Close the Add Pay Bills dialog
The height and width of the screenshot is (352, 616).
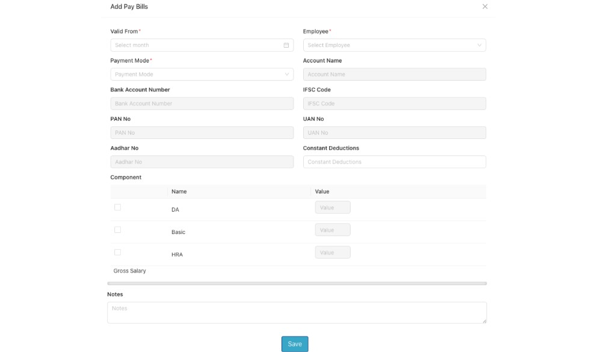click(485, 6)
